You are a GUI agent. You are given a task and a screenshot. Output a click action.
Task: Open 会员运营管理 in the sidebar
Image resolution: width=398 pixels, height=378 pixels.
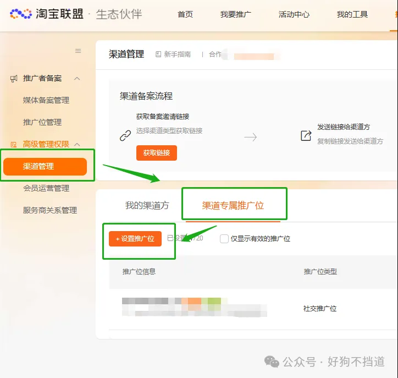click(46, 188)
